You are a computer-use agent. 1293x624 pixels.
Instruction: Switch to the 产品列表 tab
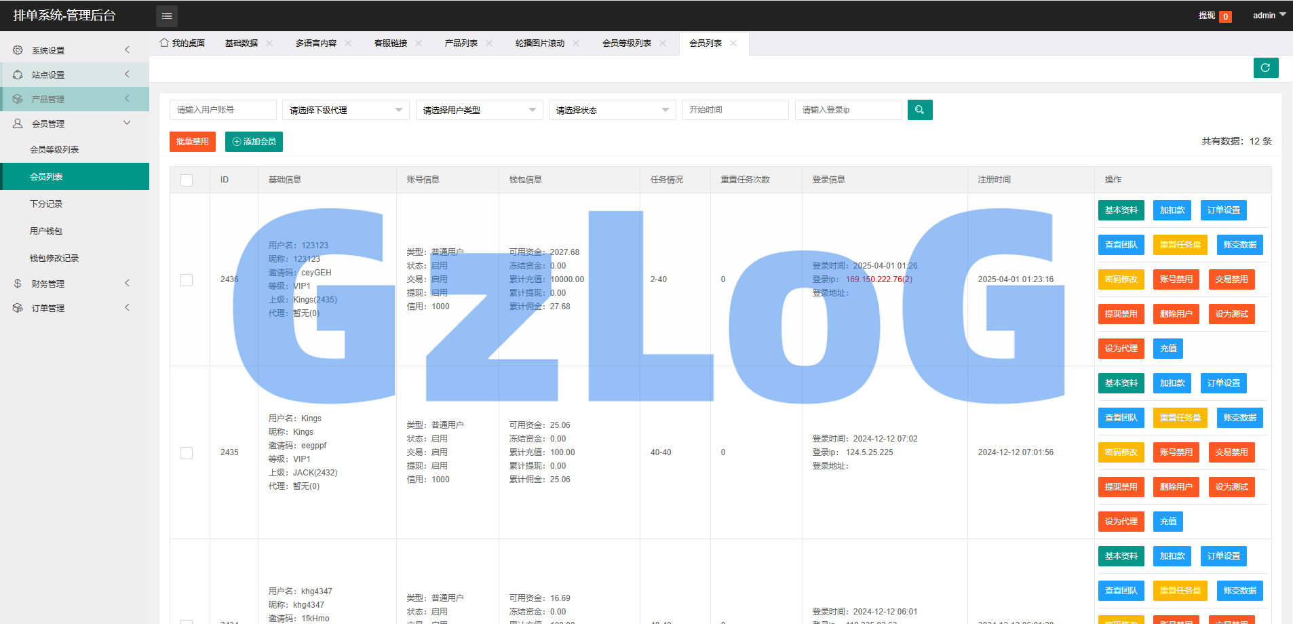(461, 43)
